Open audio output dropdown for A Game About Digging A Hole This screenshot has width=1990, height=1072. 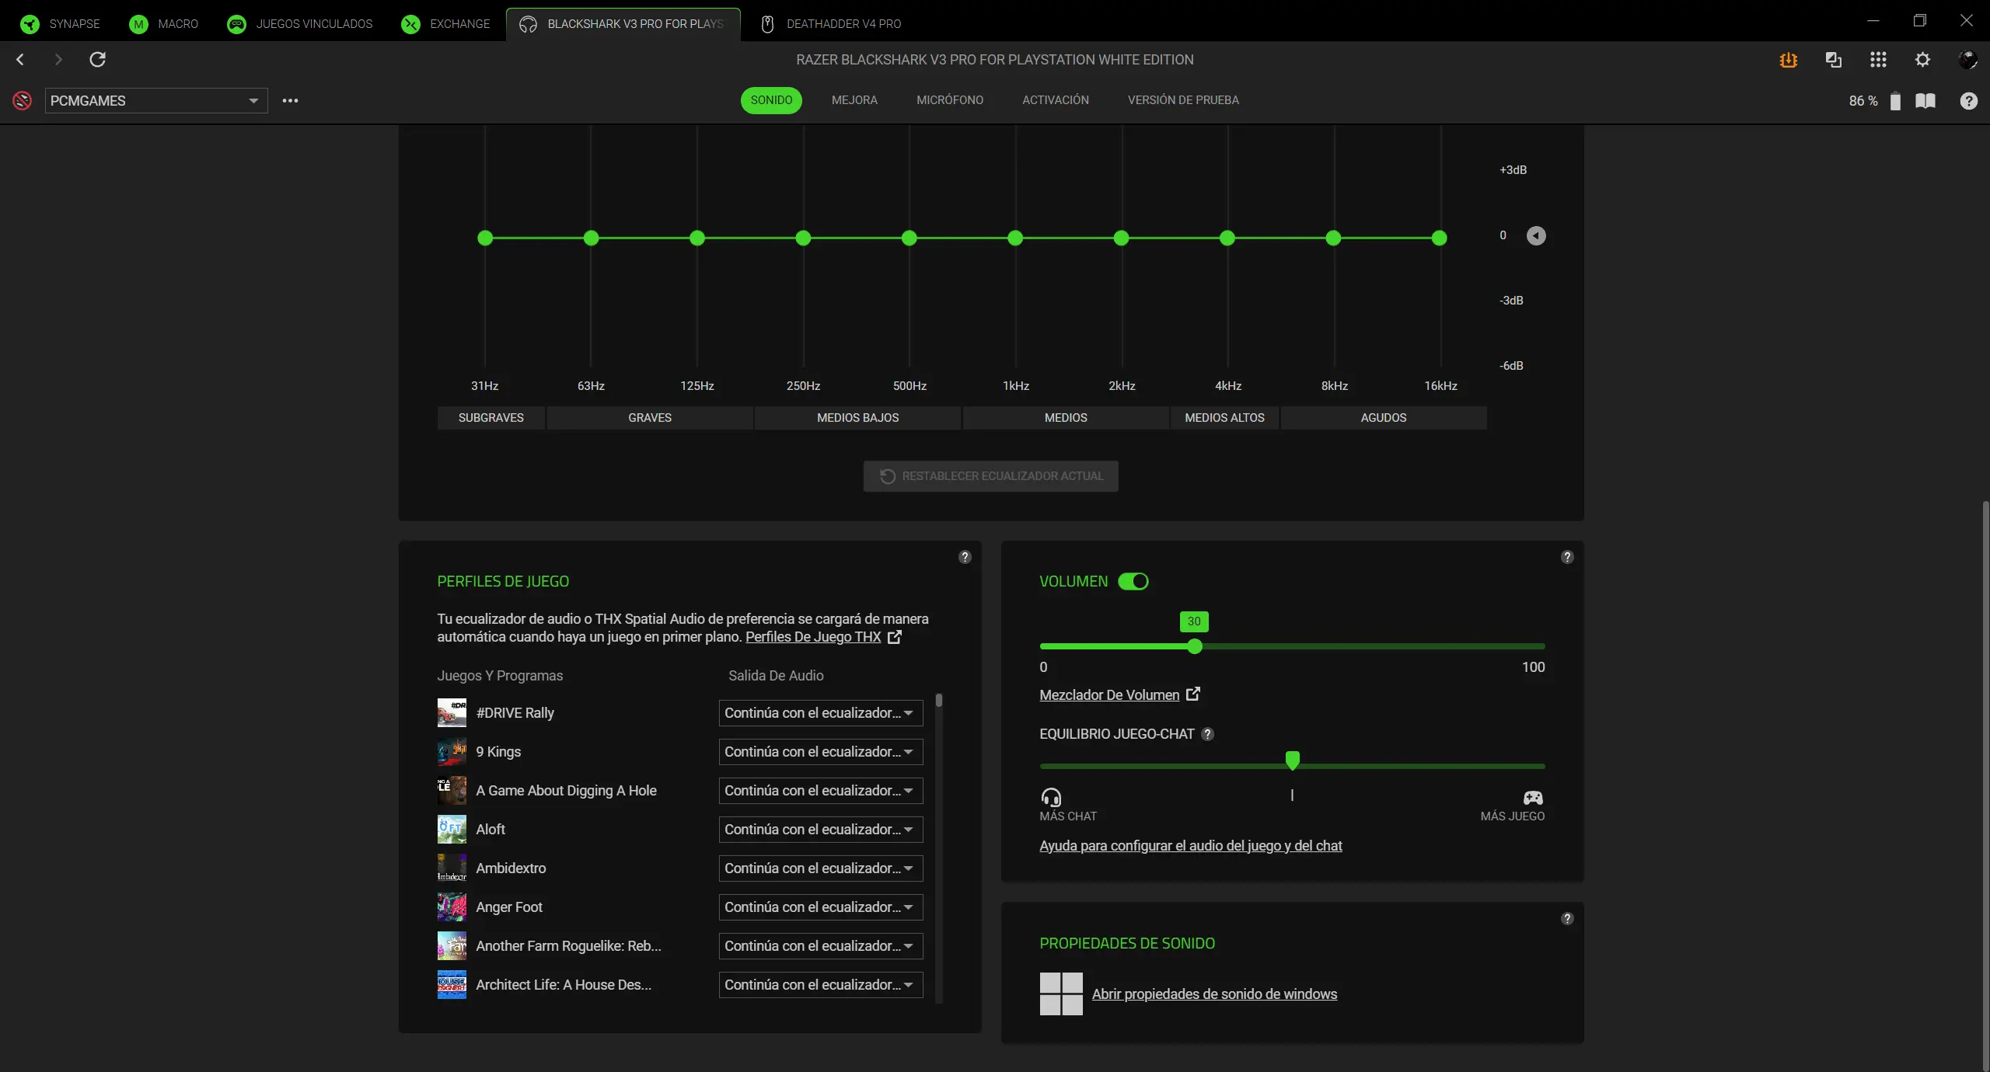[x=821, y=791]
